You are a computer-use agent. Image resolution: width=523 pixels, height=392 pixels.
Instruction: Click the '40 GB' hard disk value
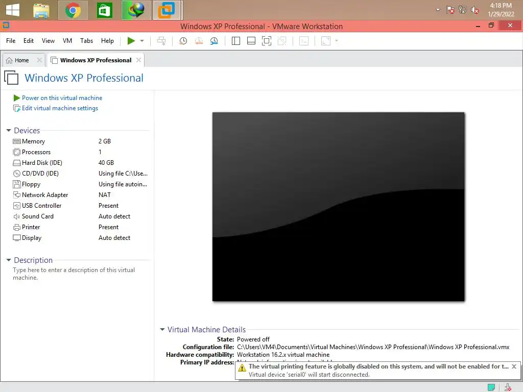(x=106, y=163)
